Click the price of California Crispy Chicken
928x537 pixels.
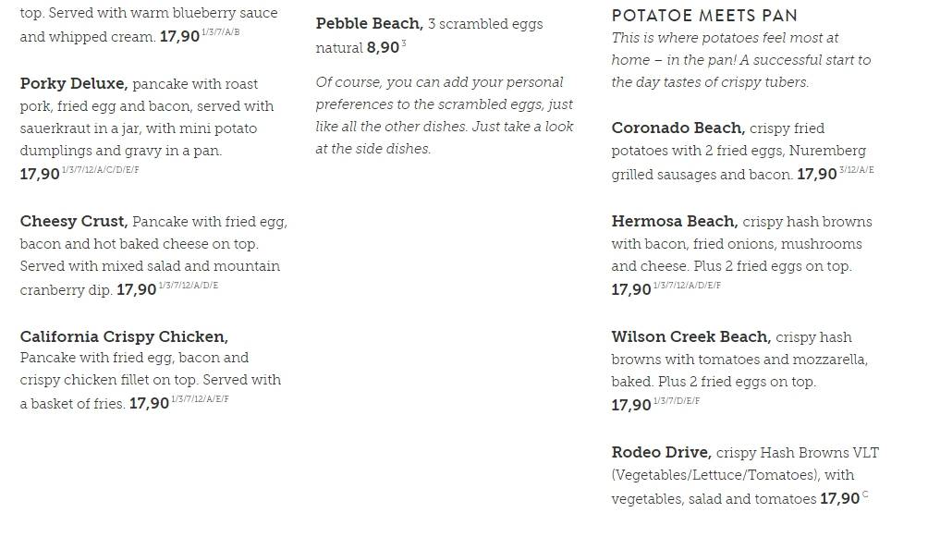pyautogui.click(x=149, y=404)
